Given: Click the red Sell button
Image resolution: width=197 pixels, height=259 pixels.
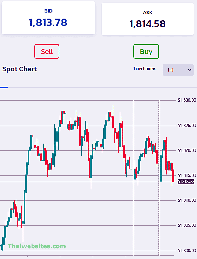Looking at the screenshot, I should [x=47, y=51].
